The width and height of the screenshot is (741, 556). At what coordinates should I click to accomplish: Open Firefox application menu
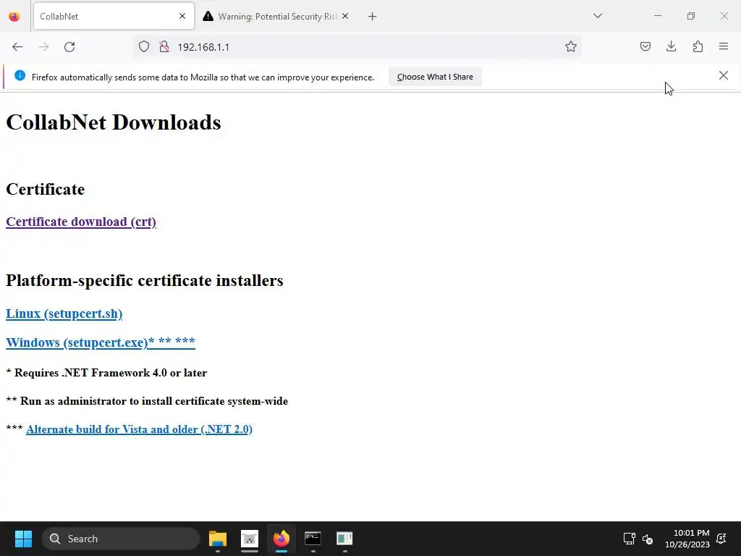coord(724,46)
